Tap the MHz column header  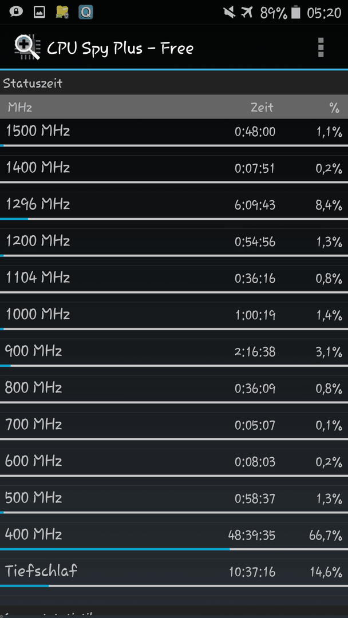[x=19, y=107]
